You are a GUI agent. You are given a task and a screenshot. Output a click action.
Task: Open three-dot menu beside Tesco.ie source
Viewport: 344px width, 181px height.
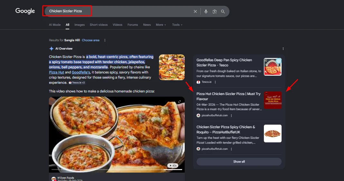pos(215,82)
